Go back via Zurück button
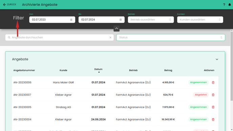233x131 pixels. (x=10, y=5)
